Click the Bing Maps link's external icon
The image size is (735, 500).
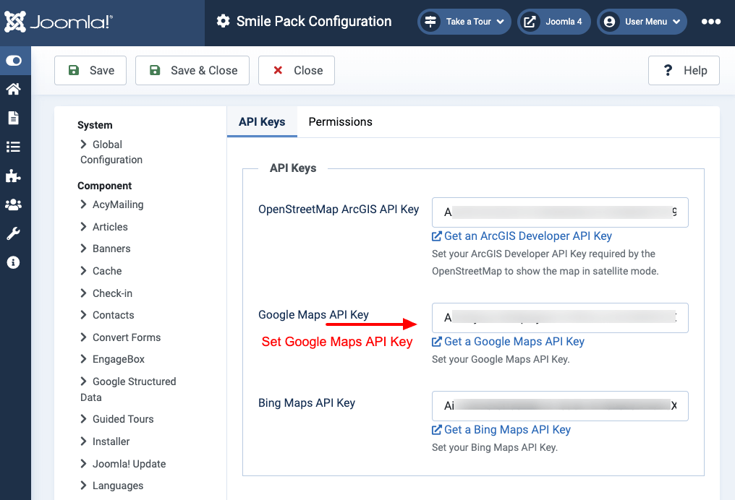(x=436, y=430)
